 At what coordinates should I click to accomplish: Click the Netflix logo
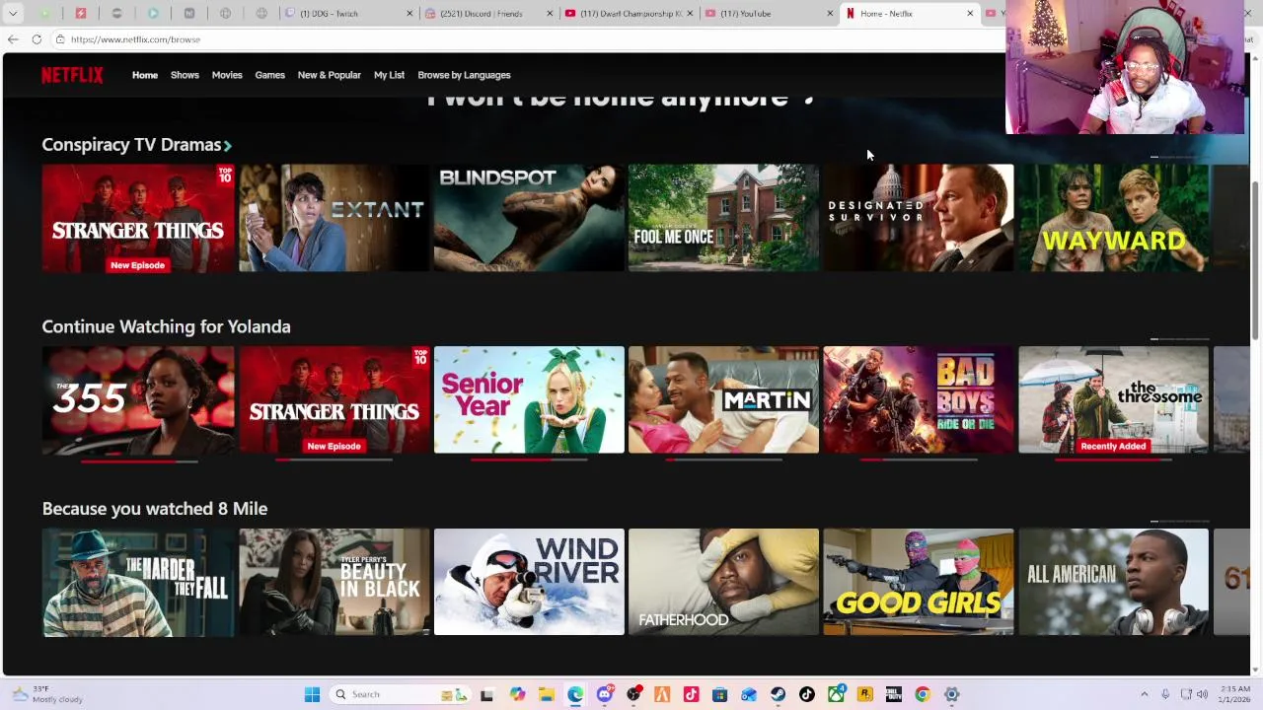[x=72, y=75]
